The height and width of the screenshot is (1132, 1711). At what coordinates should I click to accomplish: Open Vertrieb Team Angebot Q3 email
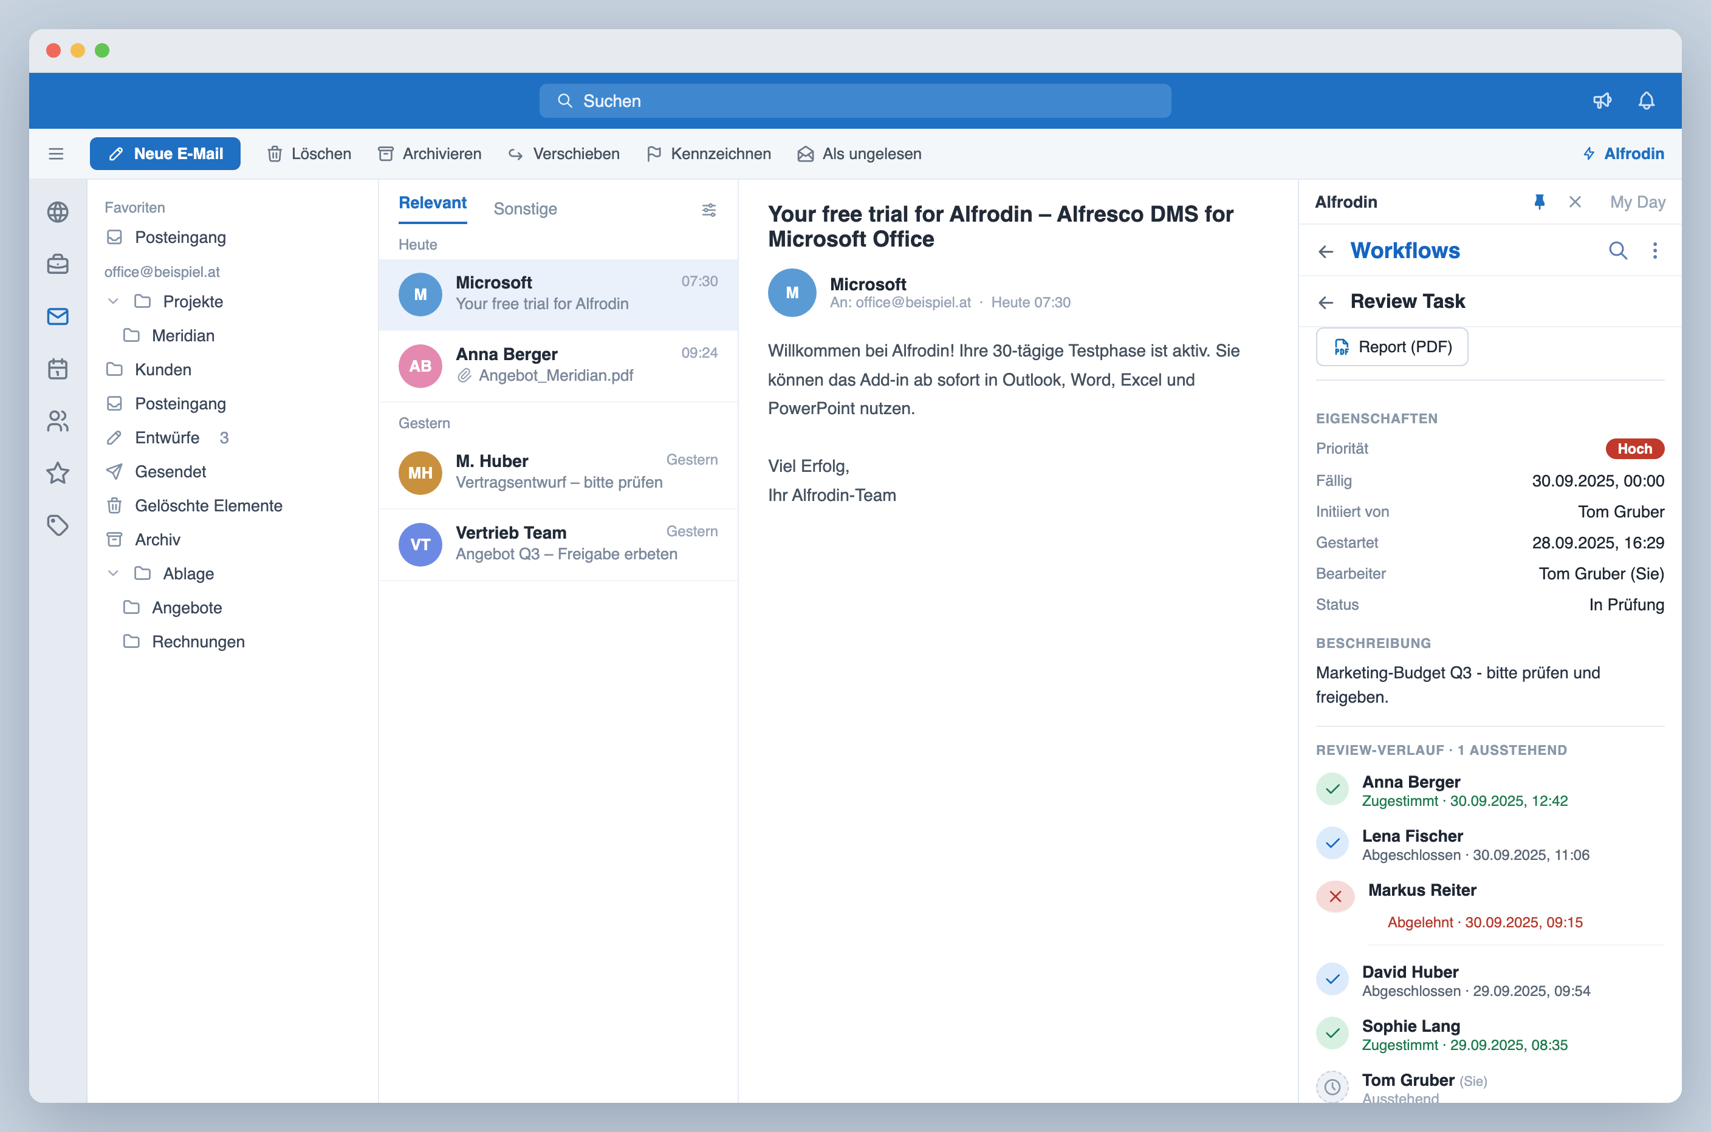(x=558, y=544)
